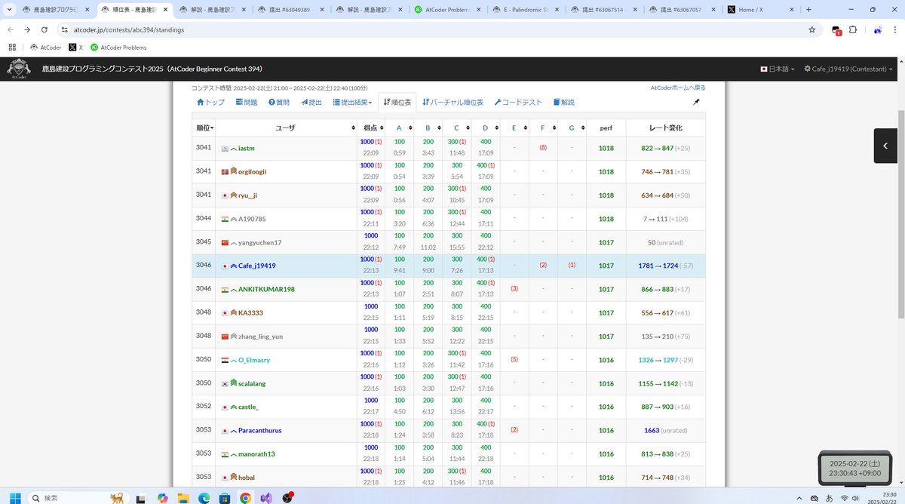Switch to the Home / X browser tab
The image size is (905, 504).
coord(759,10)
